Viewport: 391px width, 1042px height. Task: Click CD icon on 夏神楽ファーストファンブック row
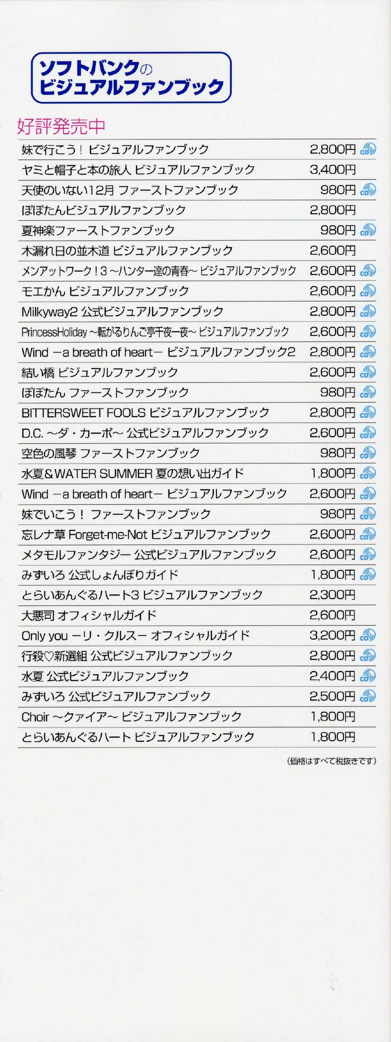tap(367, 230)
